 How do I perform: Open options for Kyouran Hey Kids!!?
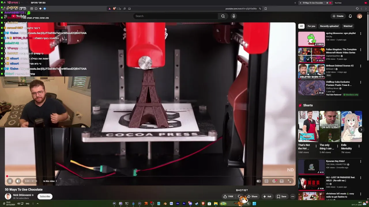360,161
